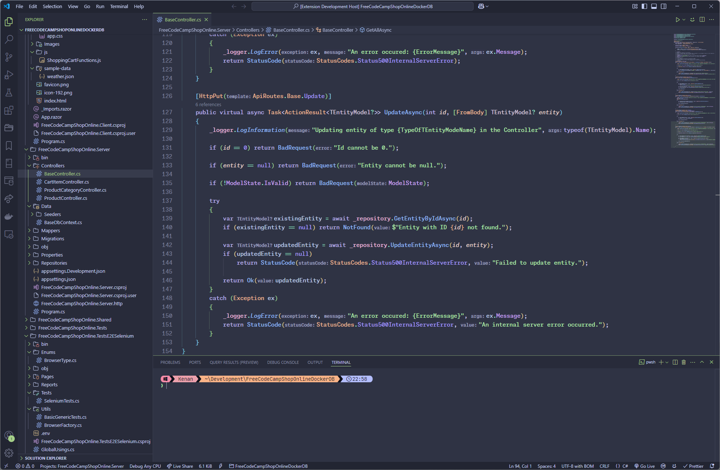
Task: Open the Source Control view
Action: (x=9, y=57)
